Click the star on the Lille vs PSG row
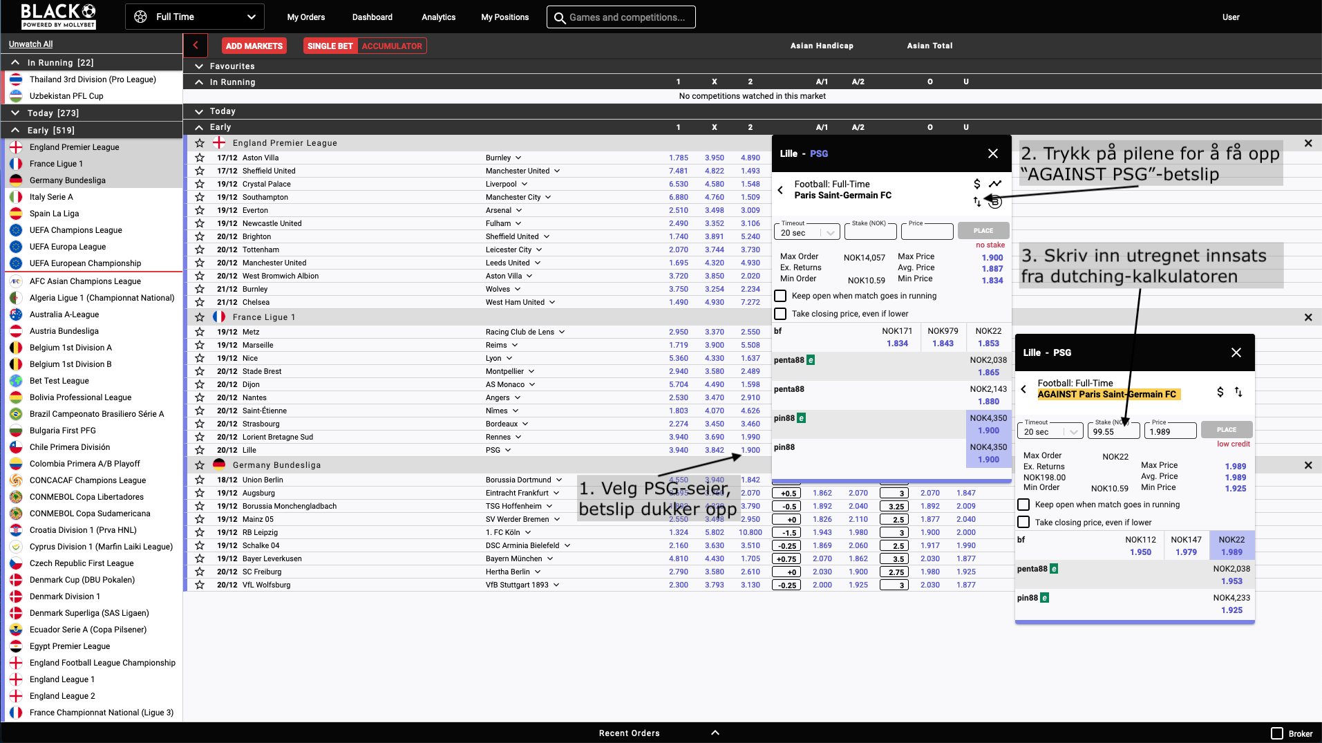The image size is (1322, 743). (x=200, y=450)
